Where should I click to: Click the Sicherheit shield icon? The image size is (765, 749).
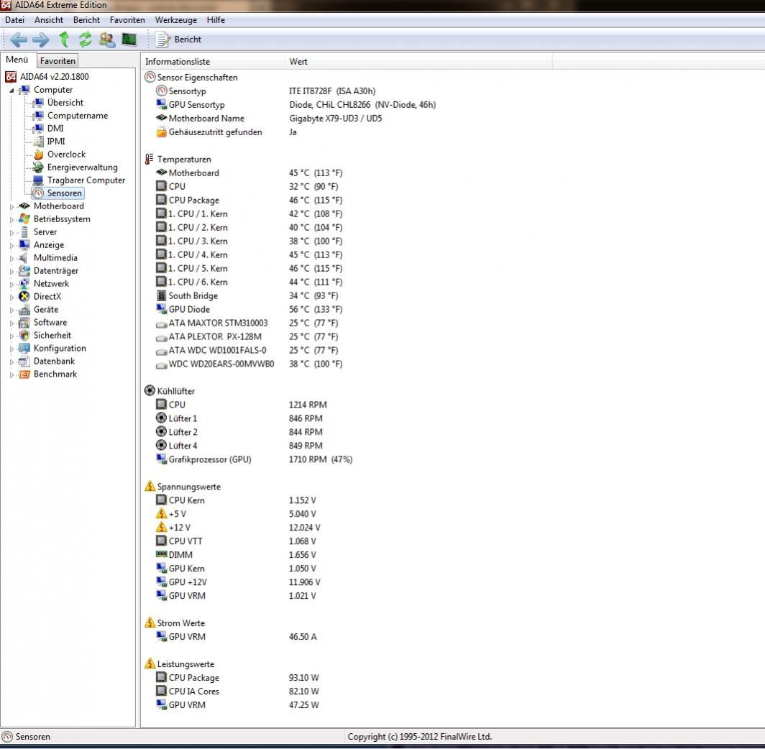(x=24, y=336)
